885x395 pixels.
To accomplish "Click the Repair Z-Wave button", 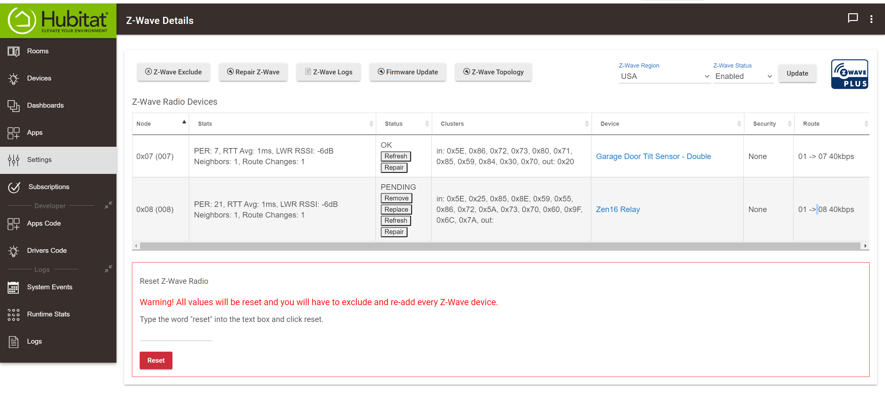I will 253,72.
